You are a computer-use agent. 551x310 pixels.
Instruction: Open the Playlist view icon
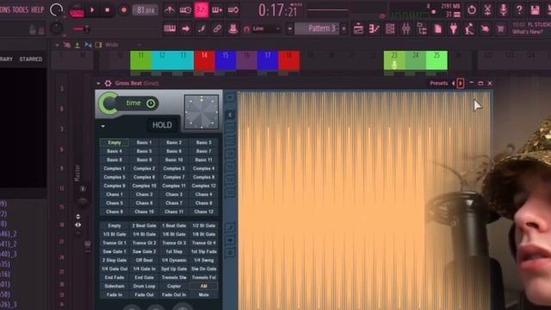[358, 28]
